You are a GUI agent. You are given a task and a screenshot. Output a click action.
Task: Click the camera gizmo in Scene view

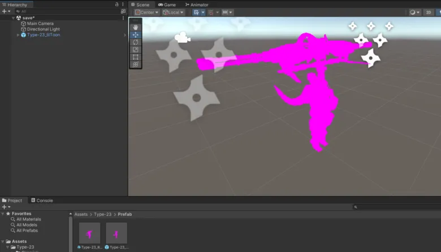pyautogui.click(x=182, y=38)
